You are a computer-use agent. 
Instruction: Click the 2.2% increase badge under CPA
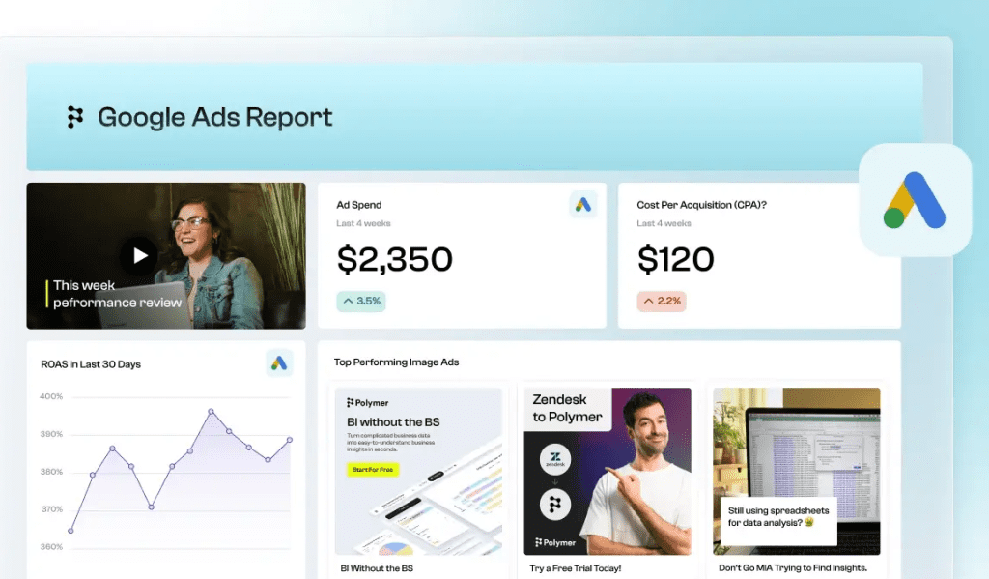click(x=661, y=302)
